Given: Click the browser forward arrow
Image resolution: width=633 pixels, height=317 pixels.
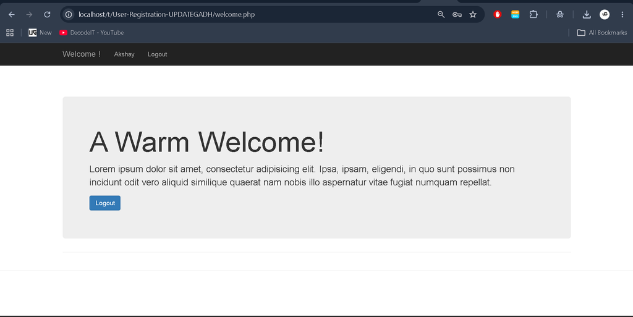Looking at the screenshot, I should click(29, 14).
